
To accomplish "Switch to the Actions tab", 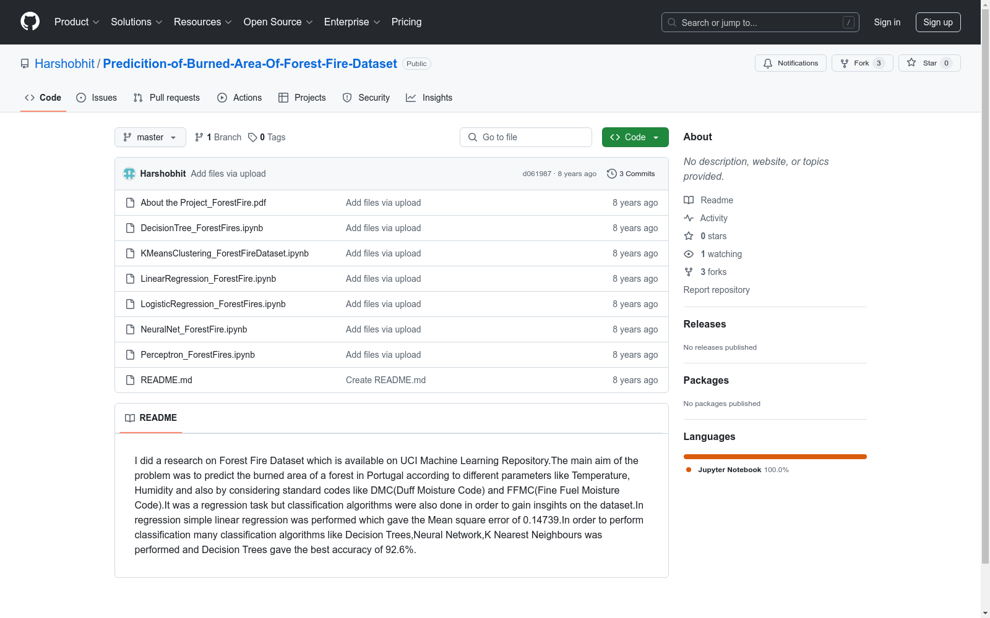I will coord(239,98).
